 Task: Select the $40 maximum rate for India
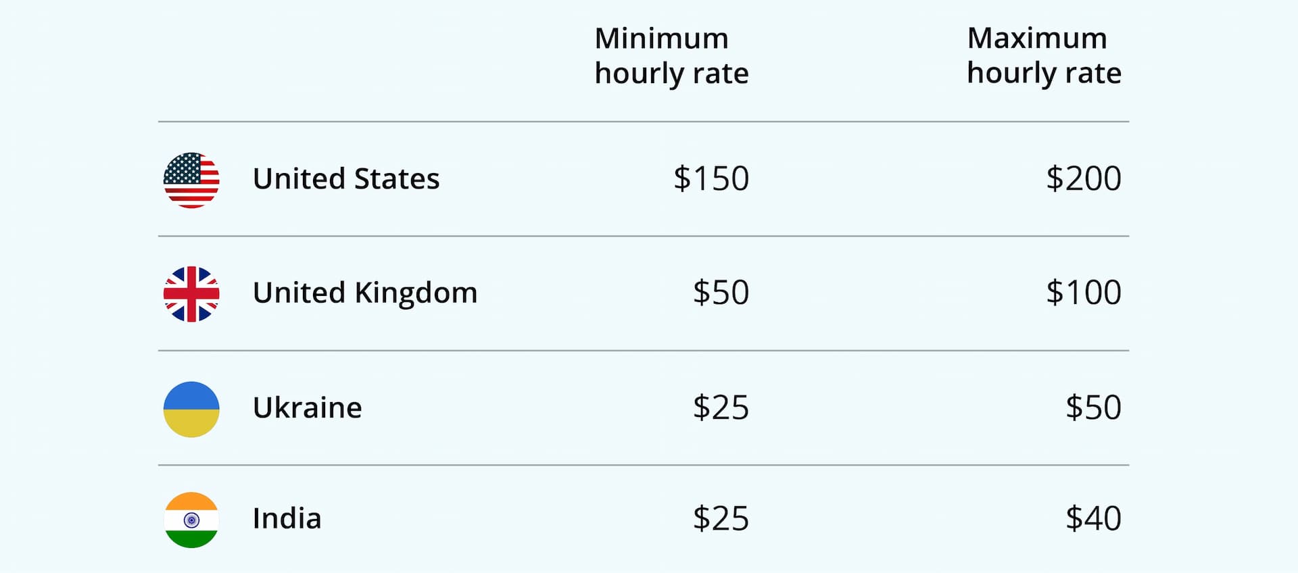[x=1093, y=518]
